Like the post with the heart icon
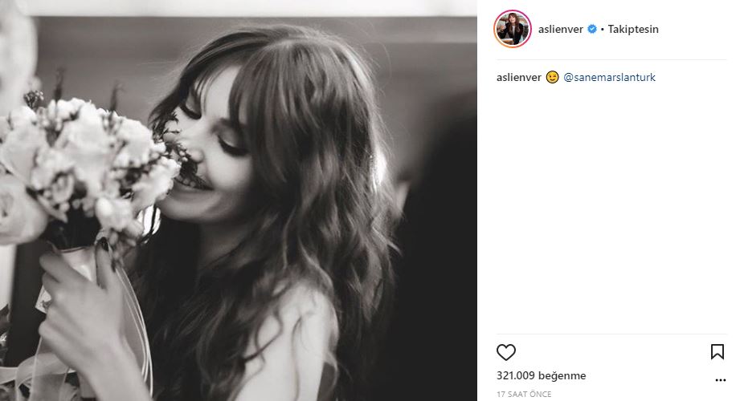740x401 pixels. [x=505, y=352]
